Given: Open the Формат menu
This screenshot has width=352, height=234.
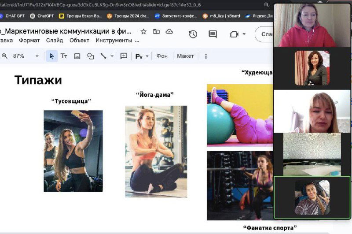Looking at the screenshot, I should (x=29, y=41).
